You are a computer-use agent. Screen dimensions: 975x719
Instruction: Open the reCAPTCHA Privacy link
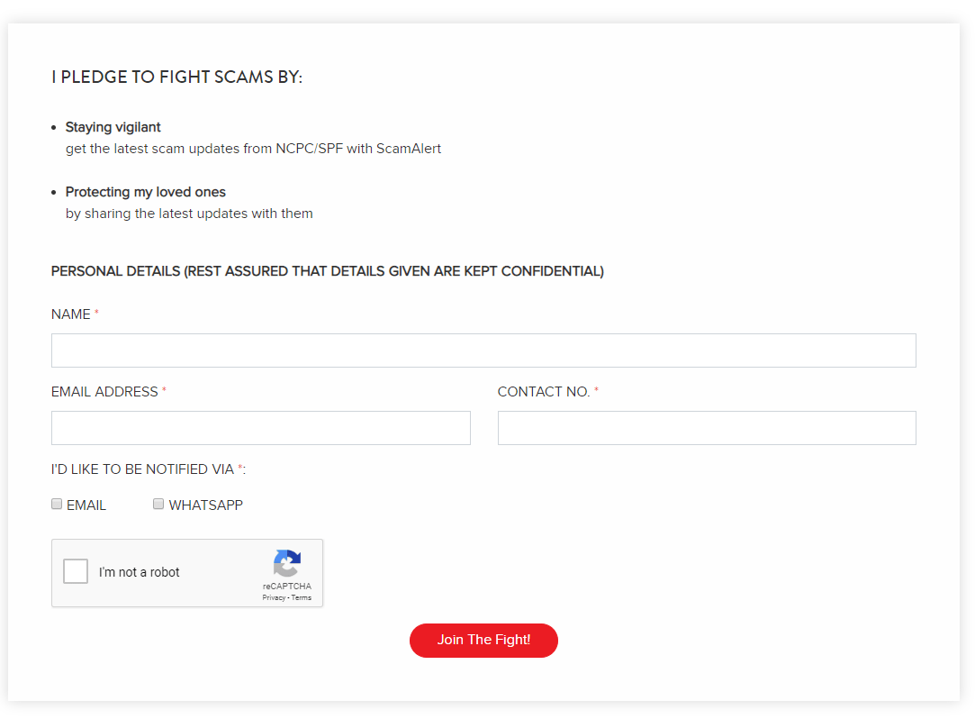273,597
